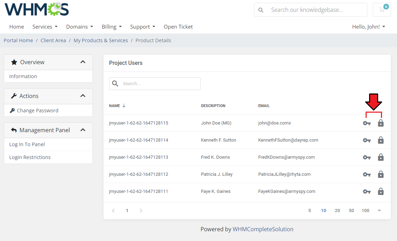This screenshot has width=397, height=241.
Task: Show unlimited entries with infinity option
Action: [379, 210]
